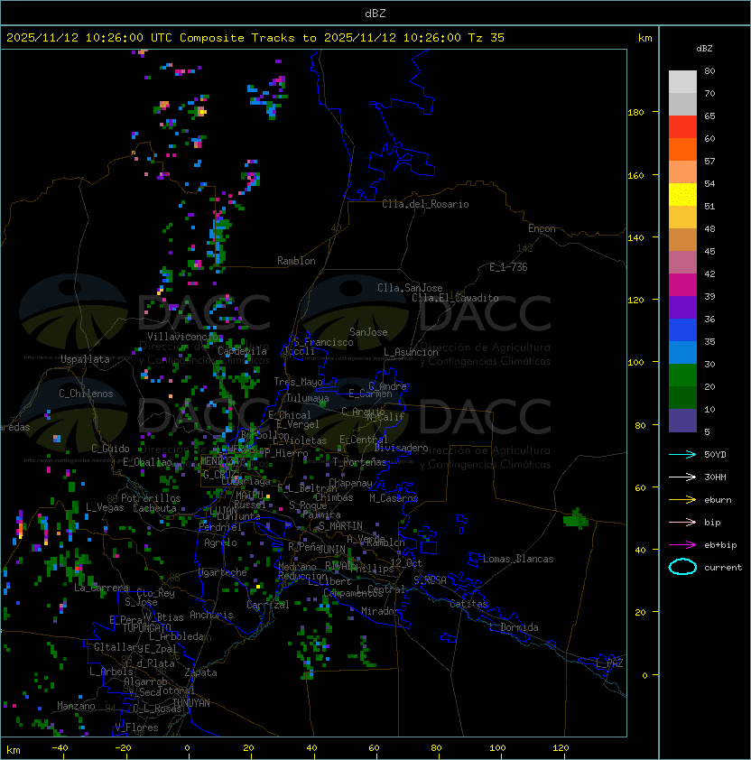This screenshot has height=760, width=751.
Task: Click the 'C_Guido' place label
Action: [110, 449]
